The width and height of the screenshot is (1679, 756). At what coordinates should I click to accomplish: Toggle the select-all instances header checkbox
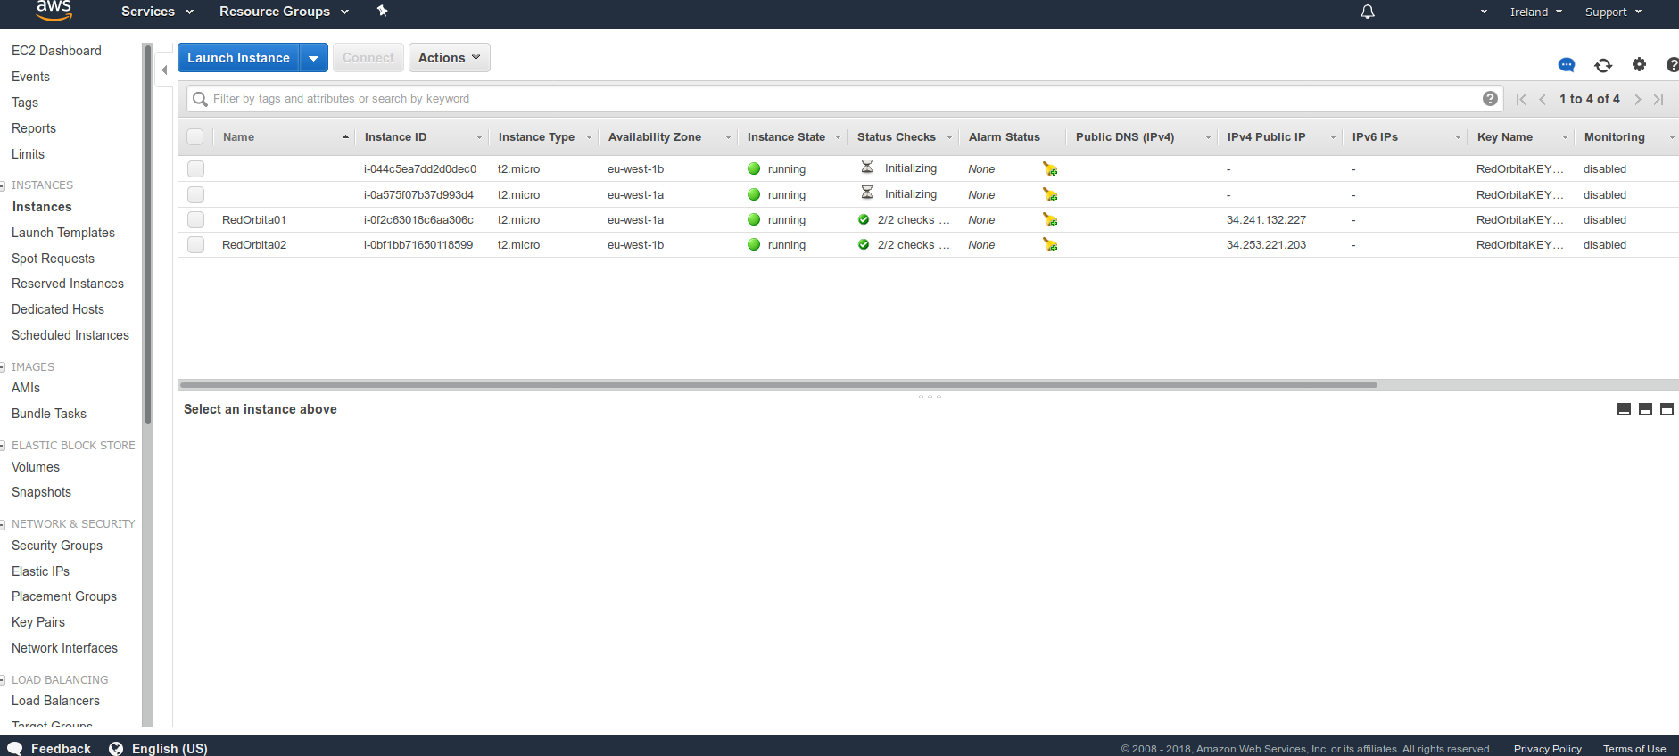point(195,137)
